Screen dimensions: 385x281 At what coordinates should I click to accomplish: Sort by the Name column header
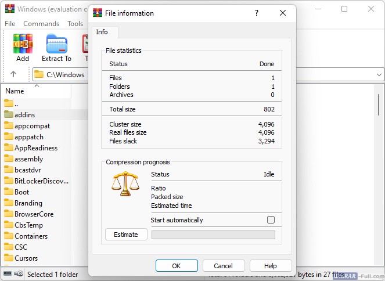point(35,91)
